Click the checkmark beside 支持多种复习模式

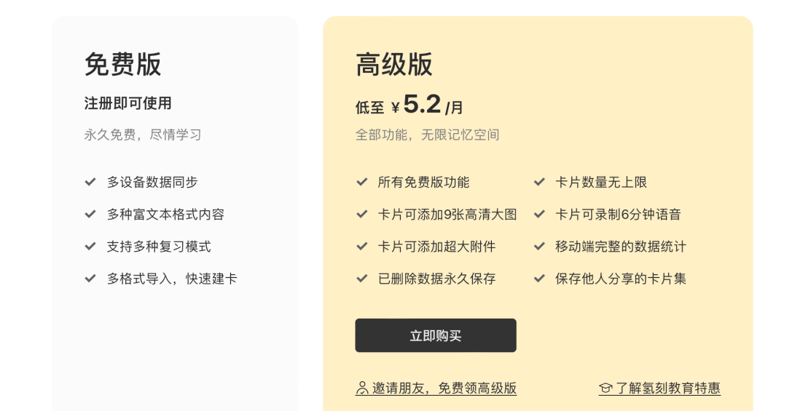click(x=90, y=246)
